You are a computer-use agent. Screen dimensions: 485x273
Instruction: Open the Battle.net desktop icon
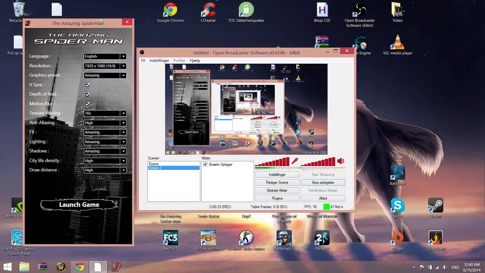(x=397, y=176)
